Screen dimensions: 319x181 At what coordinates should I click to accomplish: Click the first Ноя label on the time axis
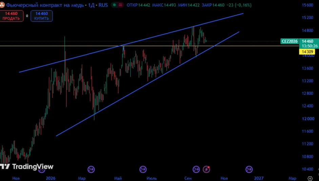(16, 178)
